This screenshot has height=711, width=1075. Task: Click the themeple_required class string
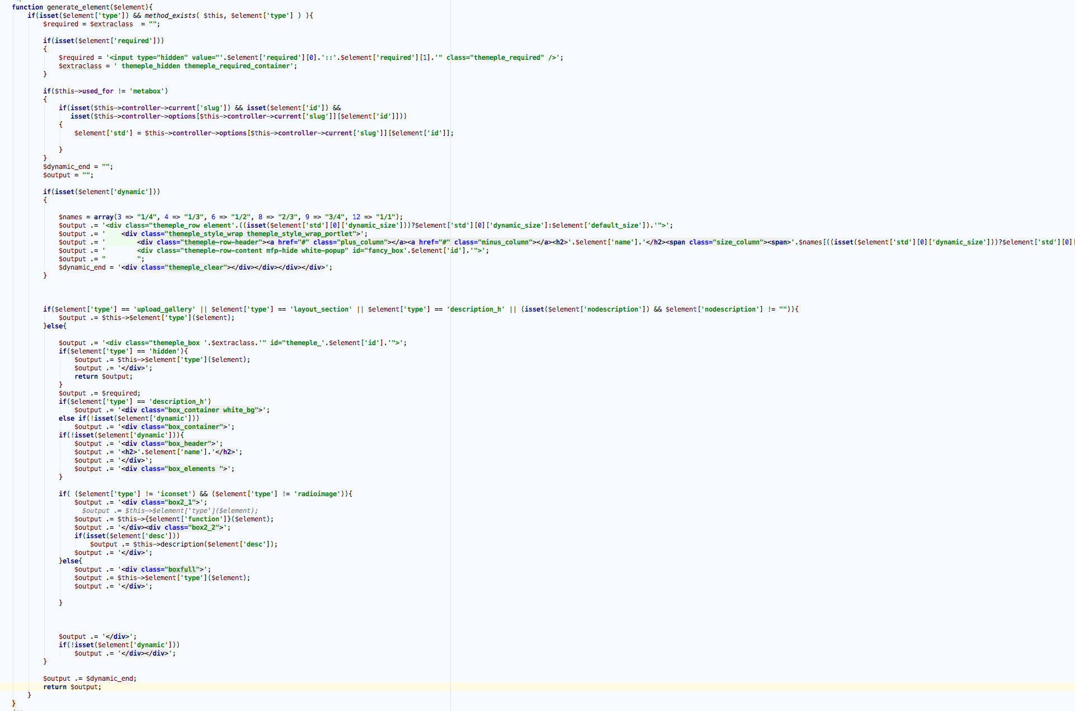(x=507, y=58)
